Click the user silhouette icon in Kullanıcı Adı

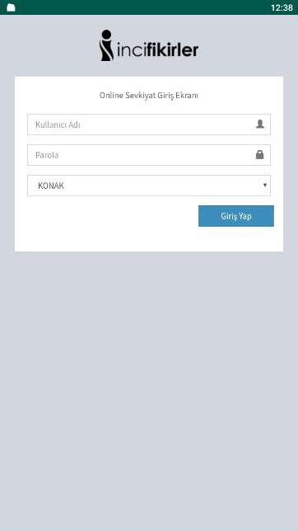pos(260,125)
